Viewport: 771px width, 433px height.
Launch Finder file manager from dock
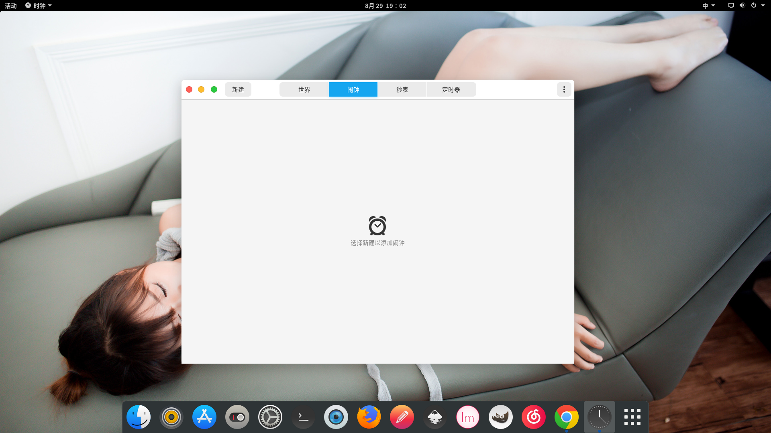(x=139, y=417)
